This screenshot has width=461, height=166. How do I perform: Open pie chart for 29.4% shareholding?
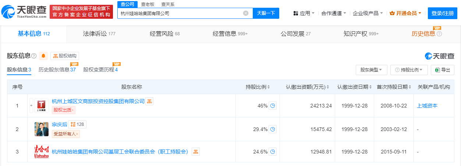pyautogui.click(x=273, y=129)
